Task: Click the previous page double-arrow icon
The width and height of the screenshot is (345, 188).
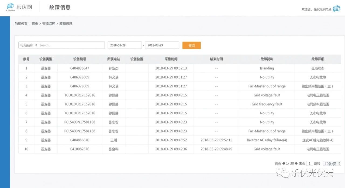Action: 284,163
